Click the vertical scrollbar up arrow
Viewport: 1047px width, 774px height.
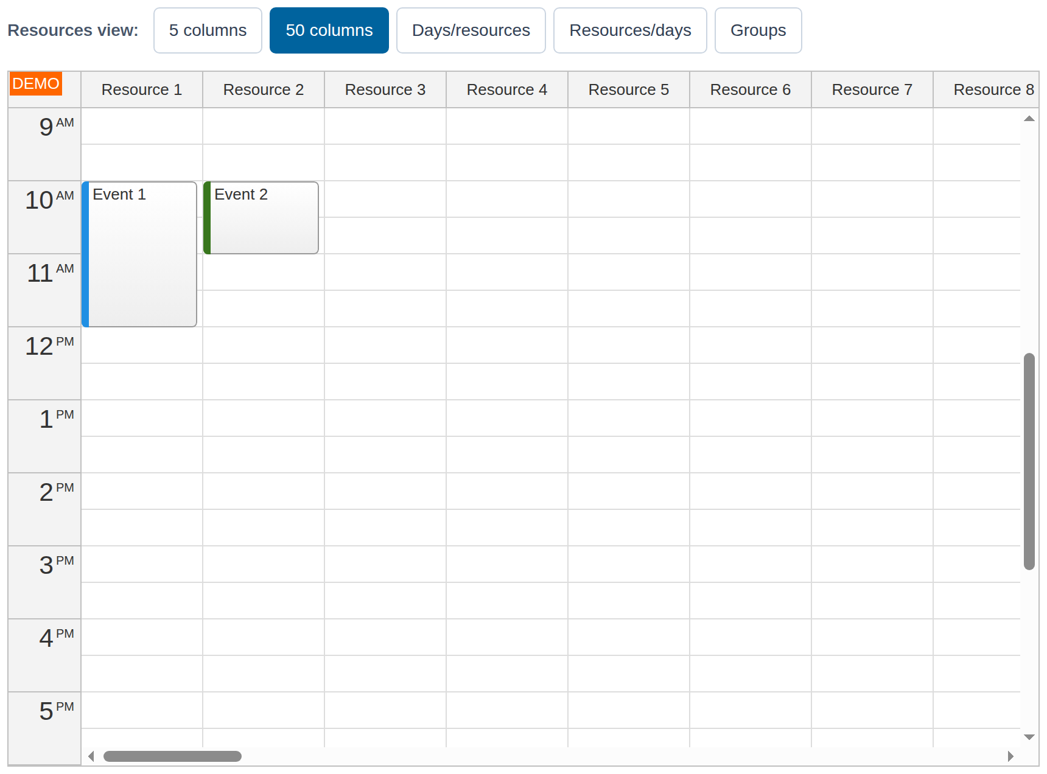click(1029, 119)
